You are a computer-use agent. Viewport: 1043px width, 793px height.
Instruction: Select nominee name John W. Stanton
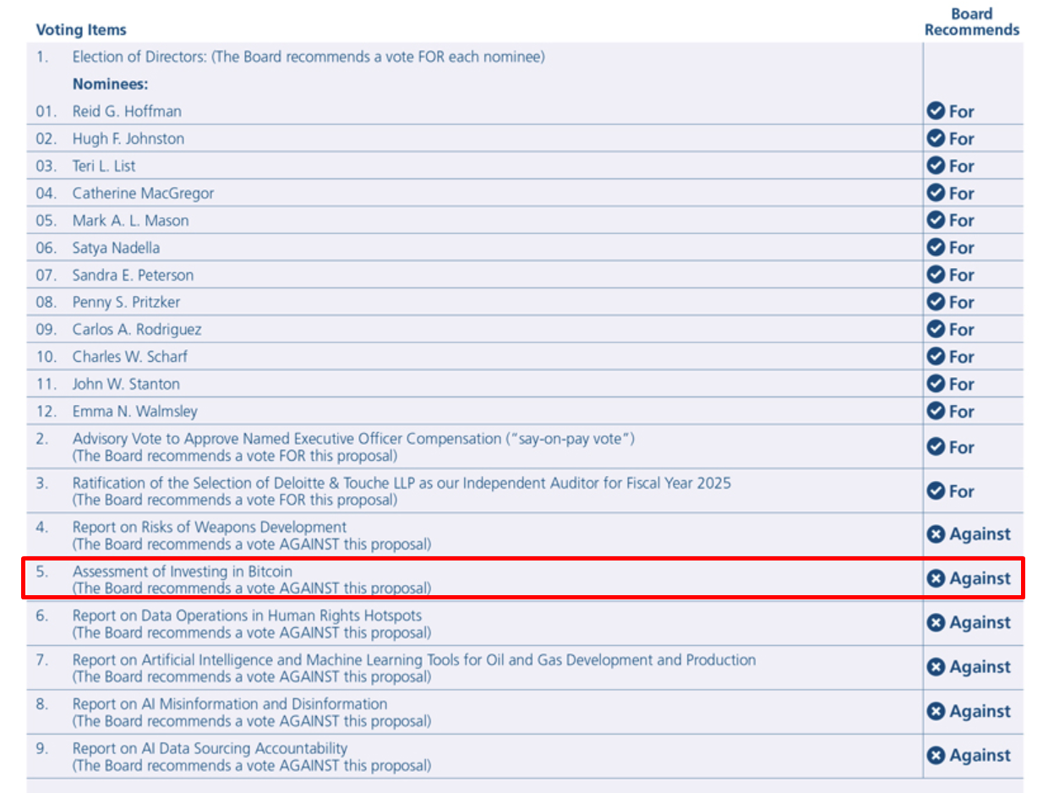coord(126,384)
